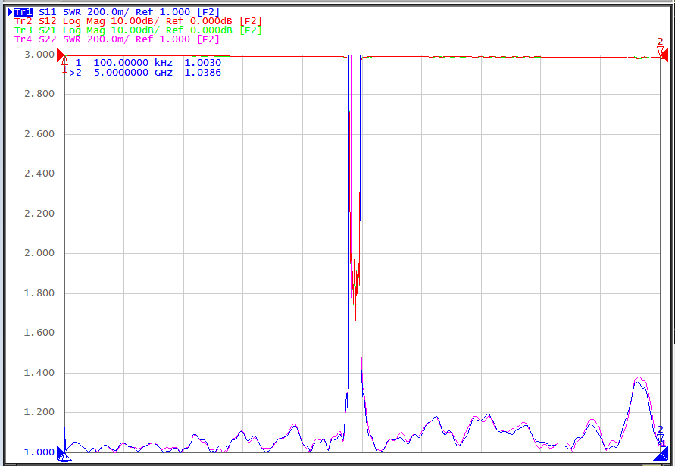Select the highlighted Tr1 trace label
675x466 pixels.
[23, 12]
